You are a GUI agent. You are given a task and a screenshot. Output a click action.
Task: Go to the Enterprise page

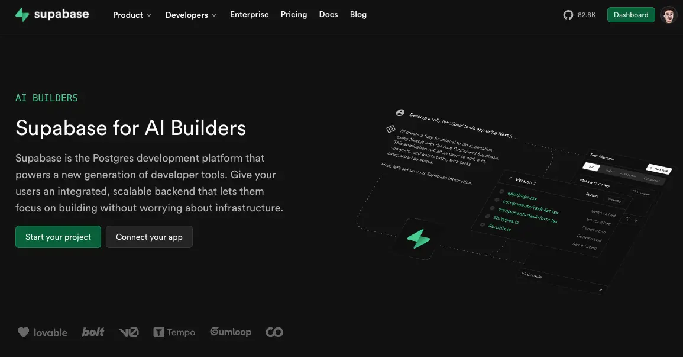(x=249, y=15)
